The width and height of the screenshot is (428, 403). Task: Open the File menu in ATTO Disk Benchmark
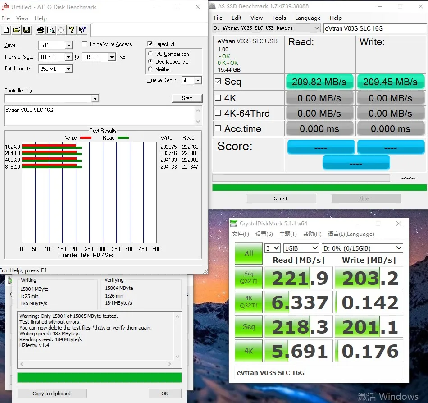pyautogui.click(x=6, y=18)
